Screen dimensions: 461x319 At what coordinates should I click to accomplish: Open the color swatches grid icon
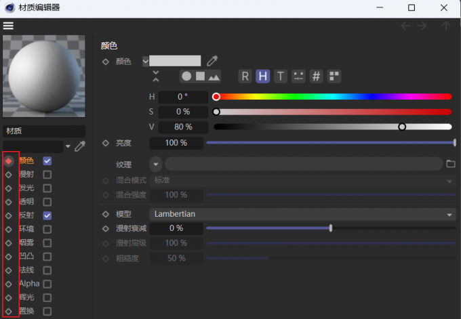point(334,77)
